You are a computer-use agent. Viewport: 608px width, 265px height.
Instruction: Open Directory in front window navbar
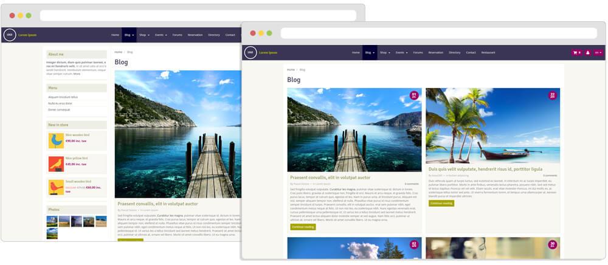point(455,52)
